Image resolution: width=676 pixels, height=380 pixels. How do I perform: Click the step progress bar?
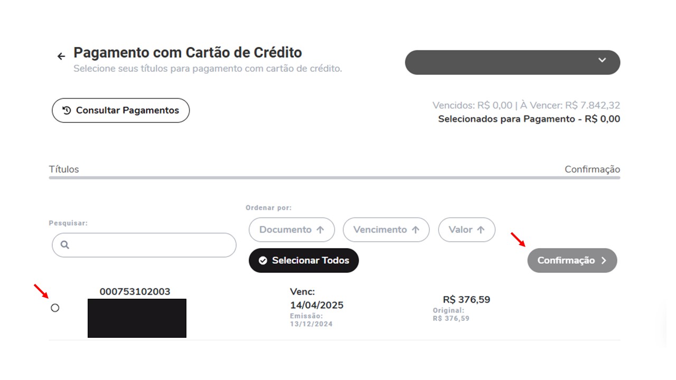click(334, 178)
